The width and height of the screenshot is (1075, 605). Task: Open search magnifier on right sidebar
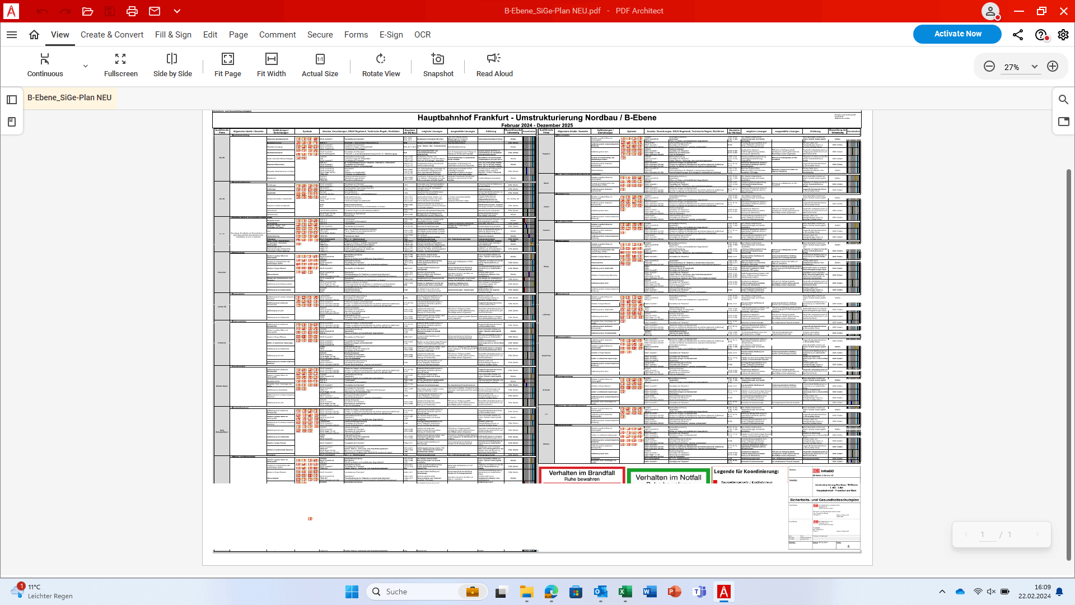coord(1063,100)
